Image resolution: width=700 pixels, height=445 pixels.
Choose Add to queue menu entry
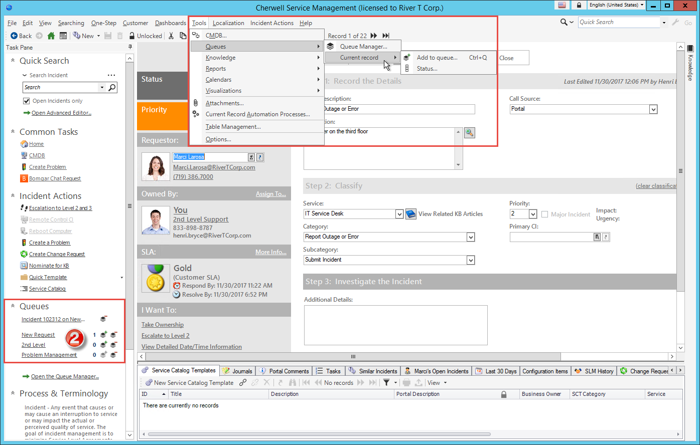pyautogui.click(x=448, y=58)
